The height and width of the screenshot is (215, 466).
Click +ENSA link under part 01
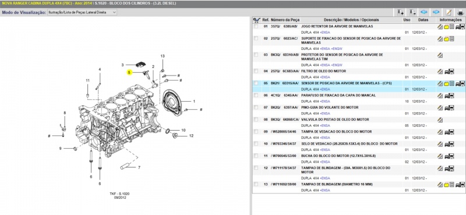pyautogui.click(x=325, y=33)
